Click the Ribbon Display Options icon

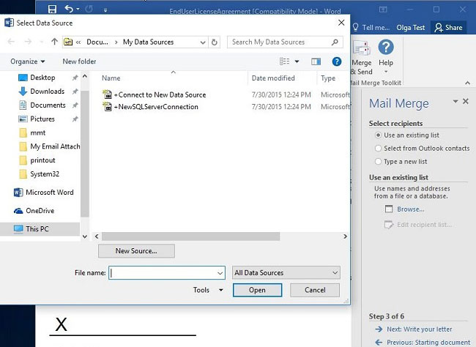coord(383,10)
